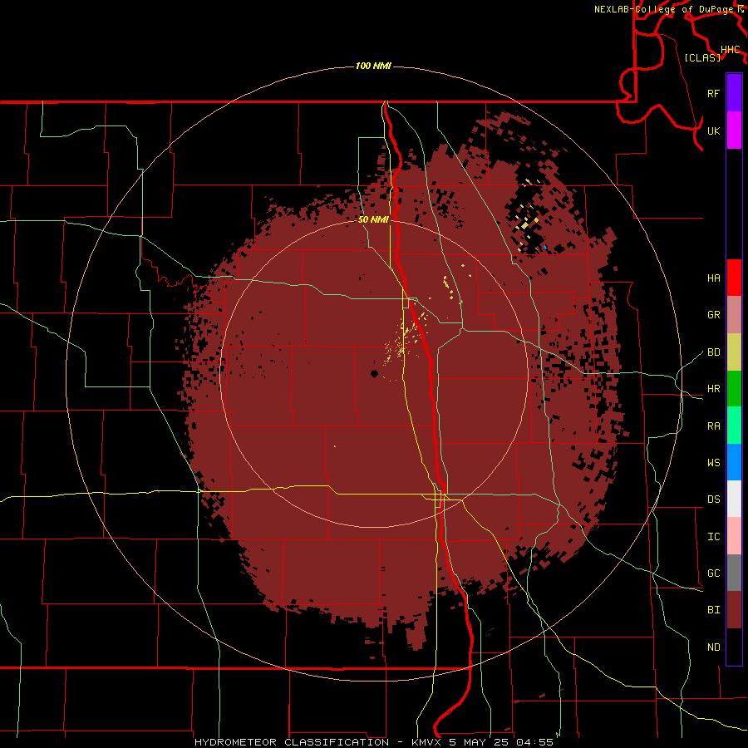Click the black radar site dot
Screen dimensions: 748x748
pos(375,374)
